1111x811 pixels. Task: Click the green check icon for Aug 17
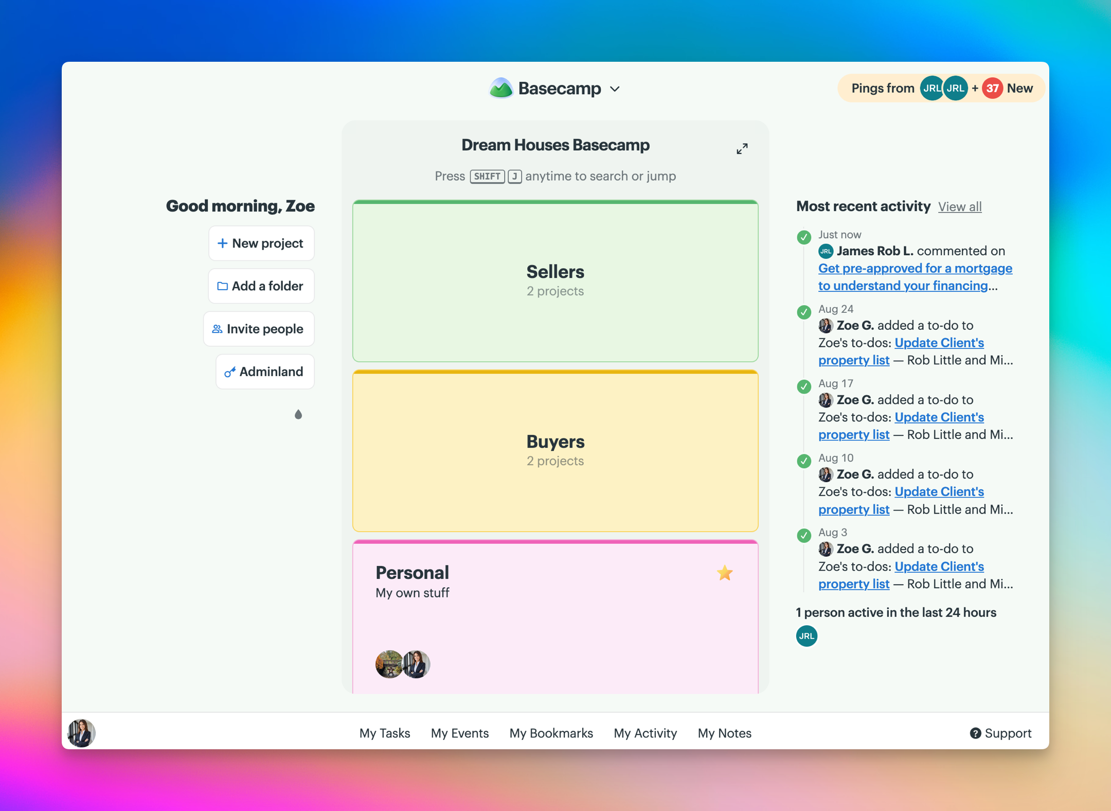pyautogui.click(x=804, y=386)
